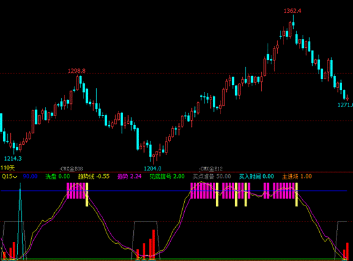Select the 1214.3 low price marker
Screen dimensions: 353x261
coord(13,159)
